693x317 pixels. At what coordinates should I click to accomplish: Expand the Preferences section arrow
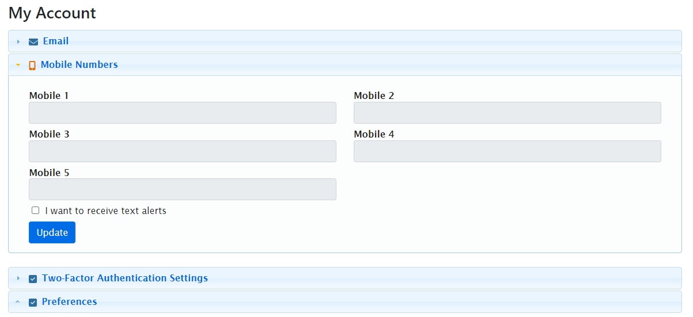click(18, 302)
